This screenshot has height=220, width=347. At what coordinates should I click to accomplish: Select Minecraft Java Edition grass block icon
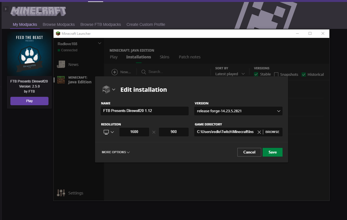coord(61,80)
